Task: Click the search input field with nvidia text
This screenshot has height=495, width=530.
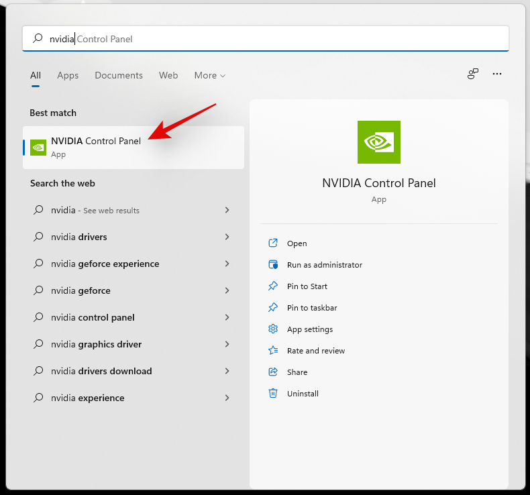Action: (x=266, y=38)
